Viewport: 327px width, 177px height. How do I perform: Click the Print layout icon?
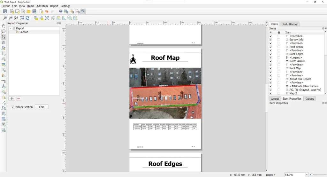click(x=60, y=11)
